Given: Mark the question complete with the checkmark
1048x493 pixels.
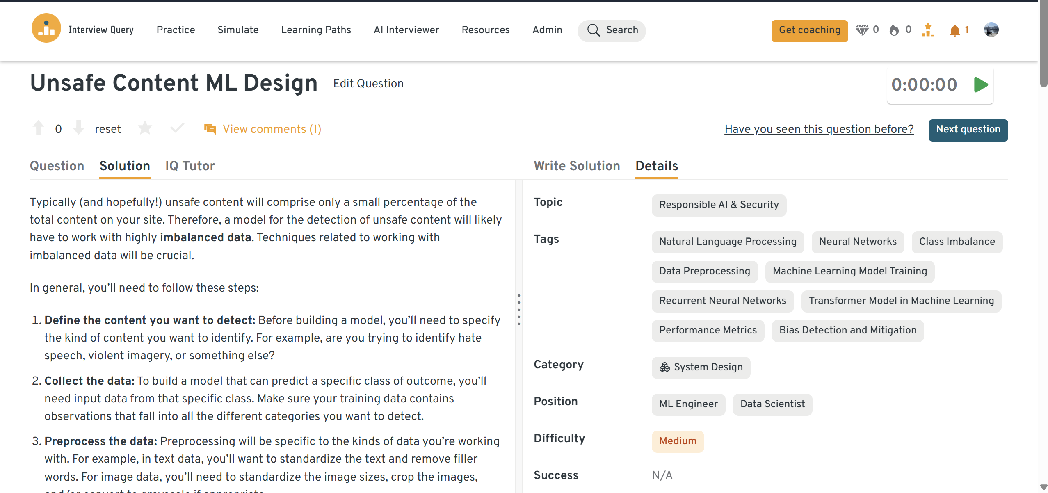Looking at the screenshot, I should (x=177, y=128).
